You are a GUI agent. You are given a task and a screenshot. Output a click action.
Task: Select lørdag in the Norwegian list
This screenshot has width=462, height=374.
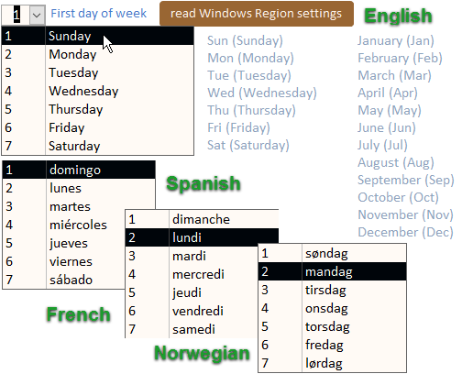tap(332, 363)
